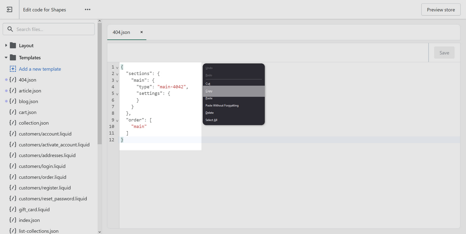Click the add template plus icon

13,69
